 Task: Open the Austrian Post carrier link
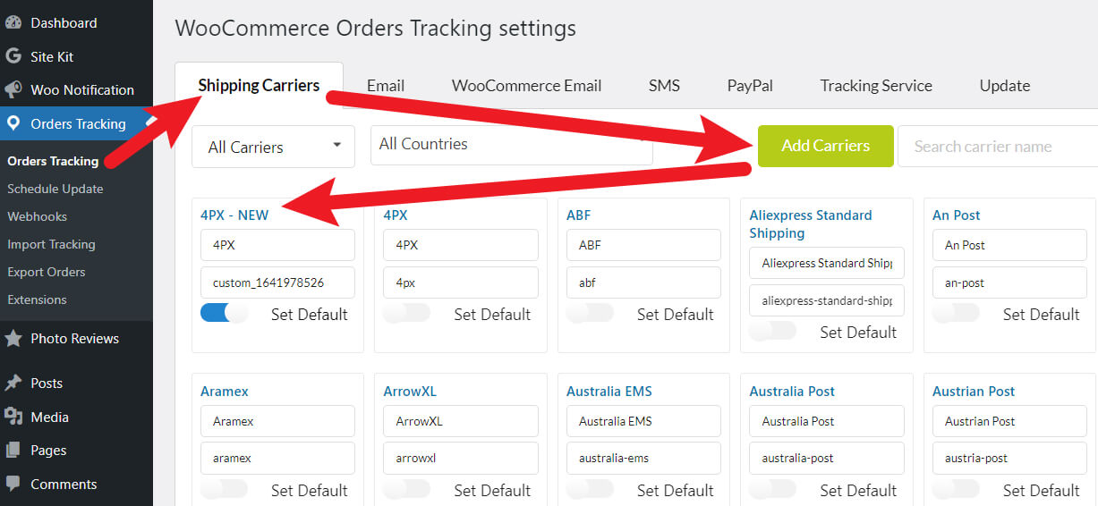click(974, 392)
